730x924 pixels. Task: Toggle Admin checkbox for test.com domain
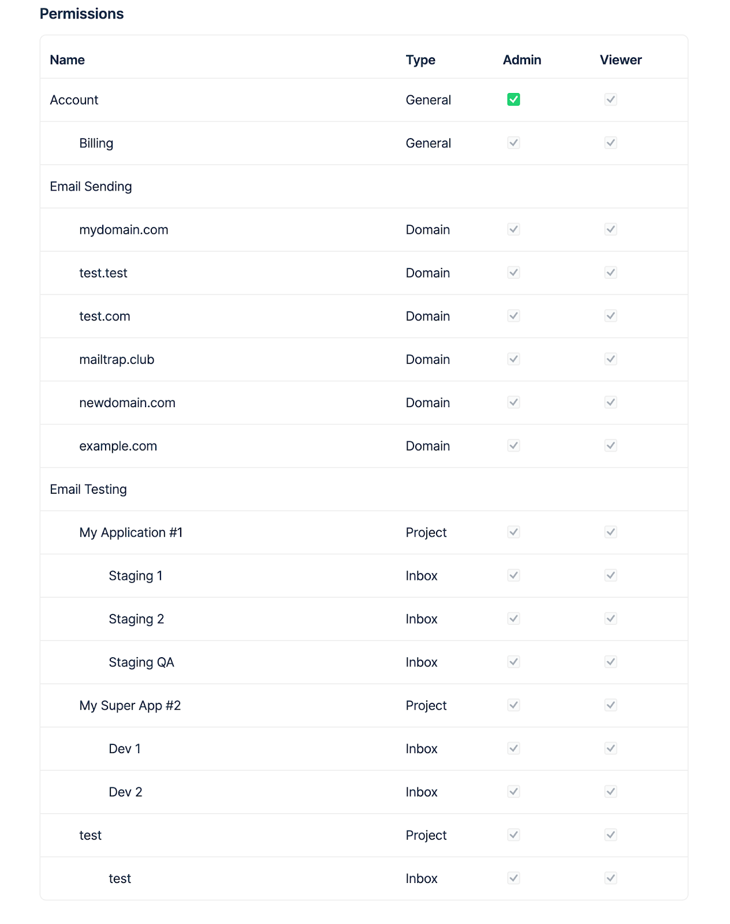click(x=513, y=316)
